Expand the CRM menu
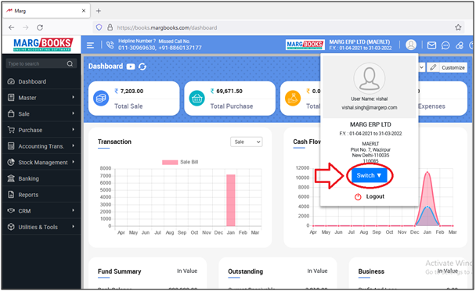This screenshot has width=476, height=291. 41,211
